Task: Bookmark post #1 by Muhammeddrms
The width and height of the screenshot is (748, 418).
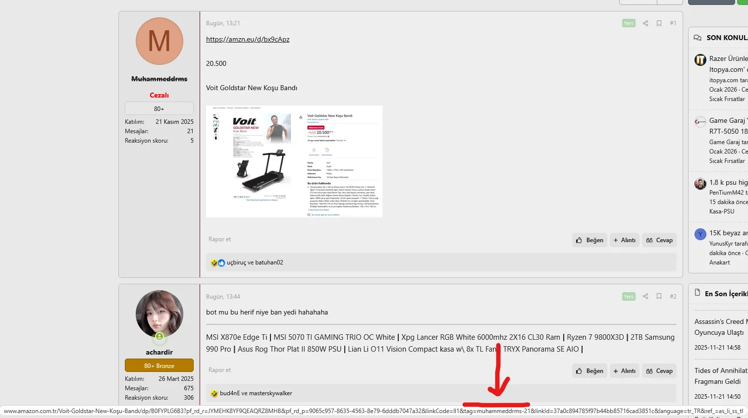Action: (x=659, y=23)
